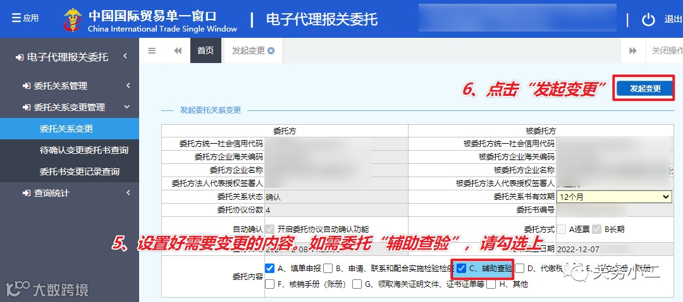Click the 委托书编号 label
Screen dimensions: 683x302
536,210
